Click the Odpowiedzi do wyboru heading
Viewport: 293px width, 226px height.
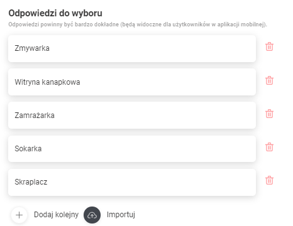tap(55, 13)
